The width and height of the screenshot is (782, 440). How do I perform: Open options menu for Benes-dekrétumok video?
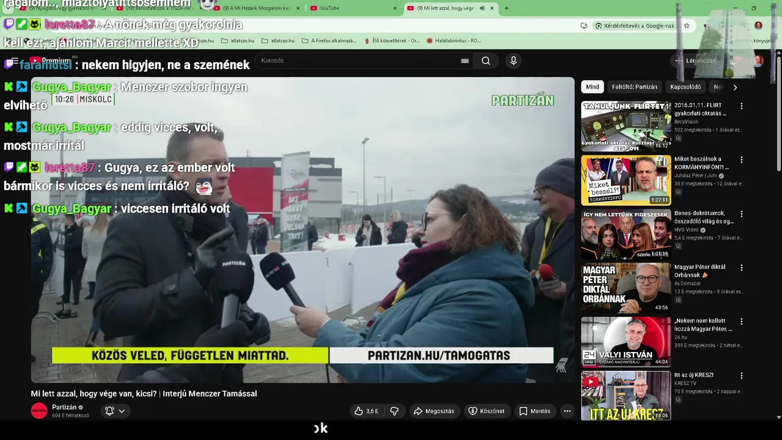tap(742, 214)
